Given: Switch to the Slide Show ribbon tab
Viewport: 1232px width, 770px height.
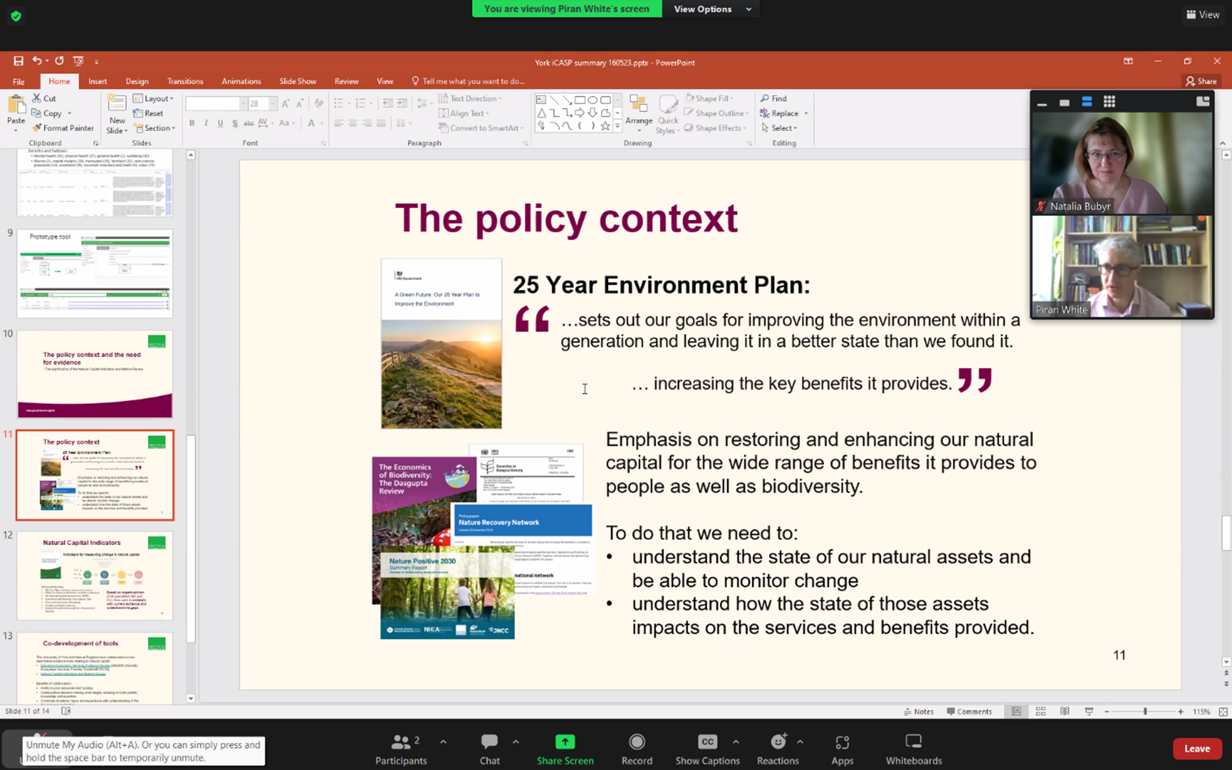Looking at the screenshot, I should tap(297, 81).
